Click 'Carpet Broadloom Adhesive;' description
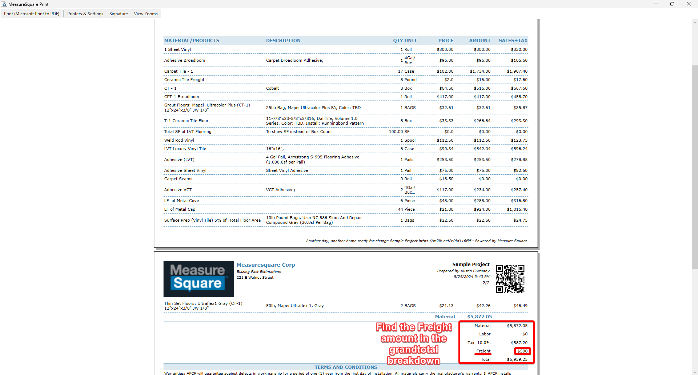Image resolution: width=698 pixels, height=375 pixels. [x=294, y=60]
